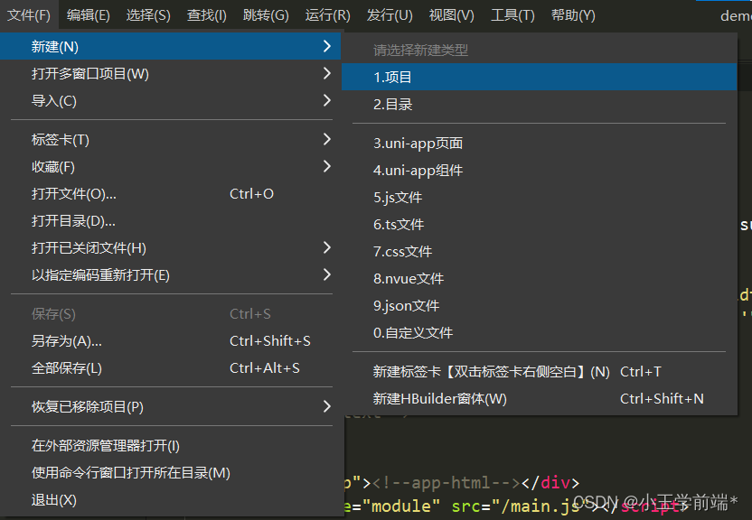Create new 8.nvue文件
This screenshot has width=752, height=520.
[x=539, y=279]
